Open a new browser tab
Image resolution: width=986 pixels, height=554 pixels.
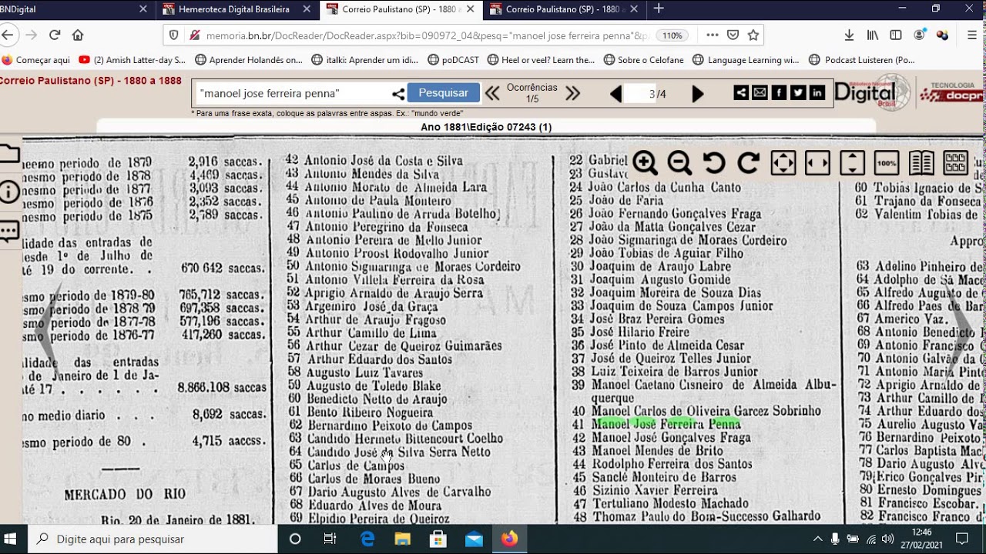(x=659, y=9)
